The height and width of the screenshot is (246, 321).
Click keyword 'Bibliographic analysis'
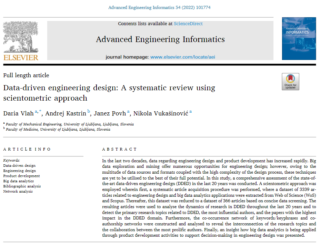coord(22,186)
